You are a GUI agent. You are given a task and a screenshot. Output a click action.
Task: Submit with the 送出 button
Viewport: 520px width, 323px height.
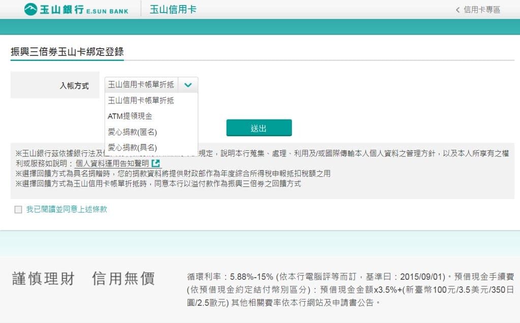(x=259, y=128)
